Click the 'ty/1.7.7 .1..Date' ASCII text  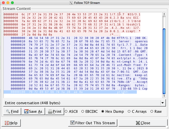click(132, 45)
